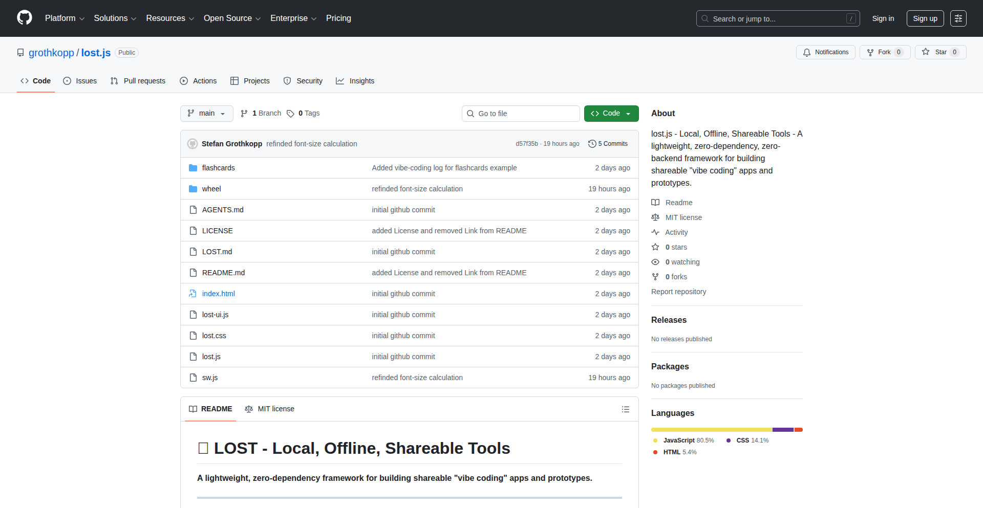Star the lost.js repository
The height and width of the screenshot is (508, 983).
coord(940,52)
